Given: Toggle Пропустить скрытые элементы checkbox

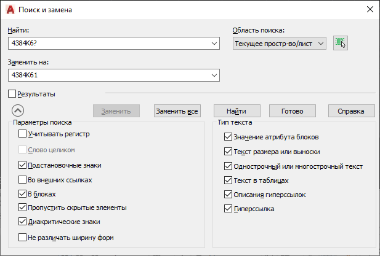Looking at the screenshot, I should (23, 208).
